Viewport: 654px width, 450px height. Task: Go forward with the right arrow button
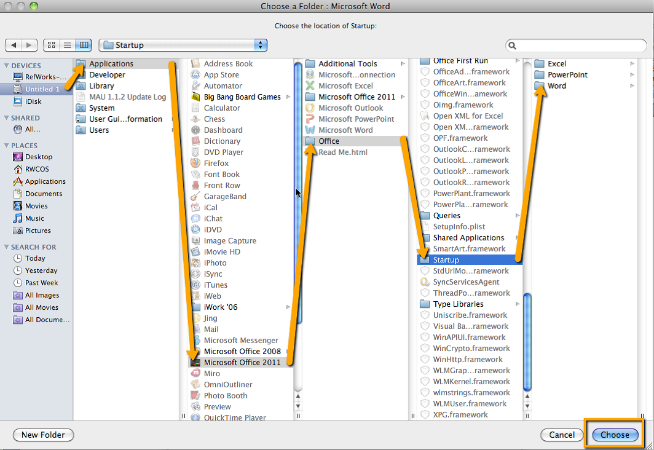point(30,45)
